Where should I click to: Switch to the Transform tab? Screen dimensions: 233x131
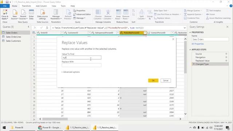[x=26, y=6]
